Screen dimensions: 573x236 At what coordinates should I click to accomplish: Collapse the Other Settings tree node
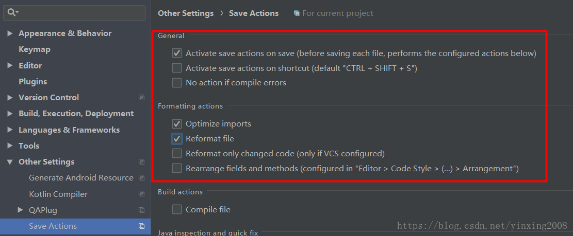tap(10, 161)
